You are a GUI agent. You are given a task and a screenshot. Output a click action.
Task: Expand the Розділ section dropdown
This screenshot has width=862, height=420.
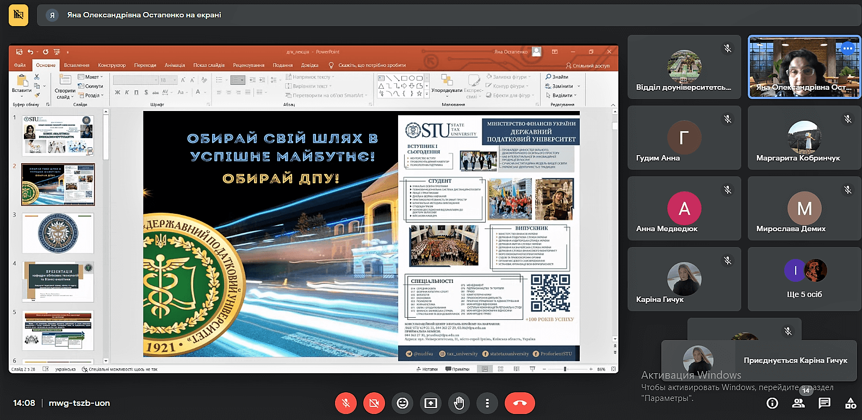click(90, 95)
